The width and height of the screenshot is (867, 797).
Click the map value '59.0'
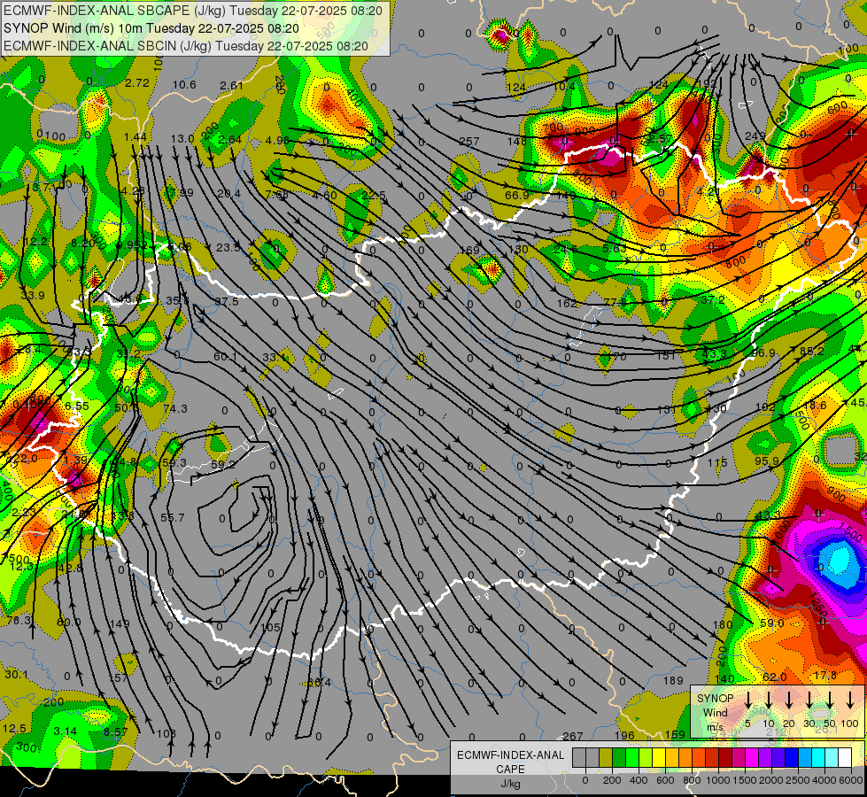(772, 623)
